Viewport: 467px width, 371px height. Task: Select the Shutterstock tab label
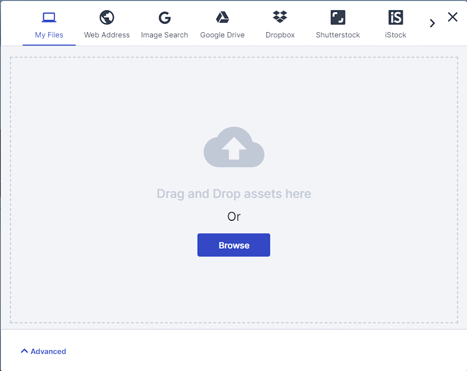(x=338, y=35)
